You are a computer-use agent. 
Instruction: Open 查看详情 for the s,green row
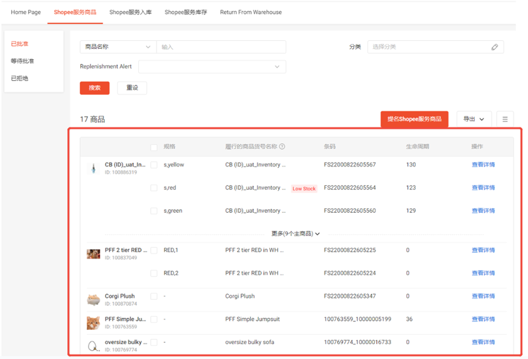coord(483,211)
